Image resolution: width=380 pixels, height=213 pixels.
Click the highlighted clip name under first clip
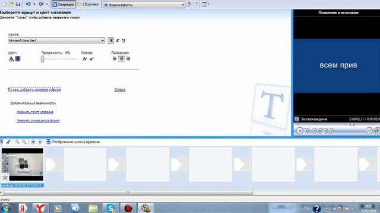click(22, 185)
